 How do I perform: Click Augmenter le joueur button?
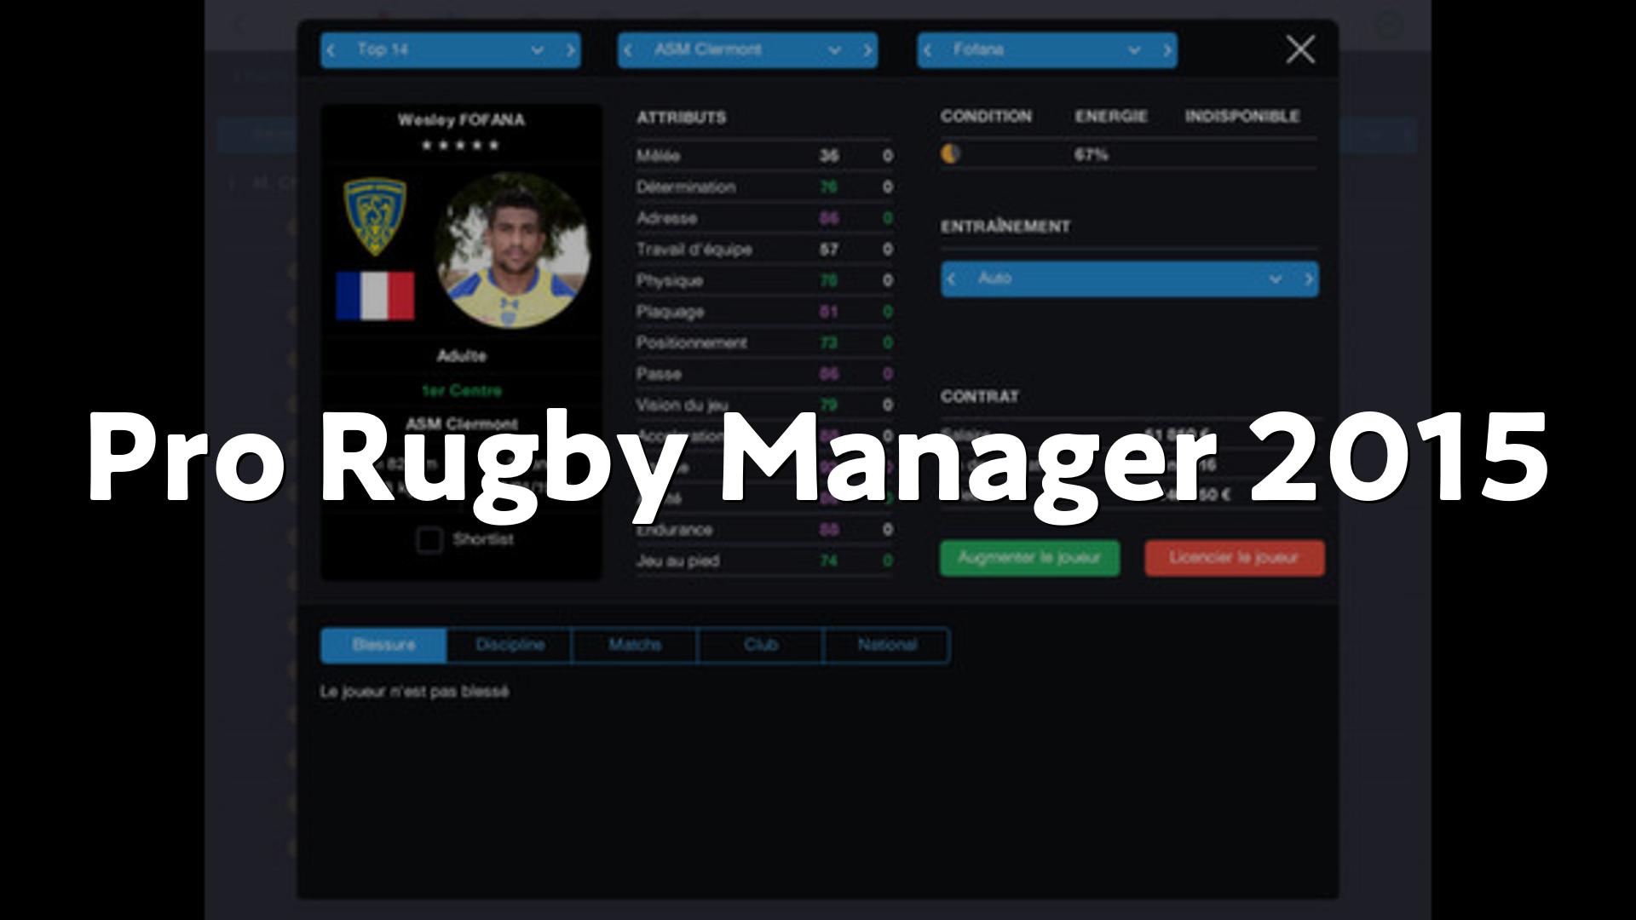click(1029, 558)
